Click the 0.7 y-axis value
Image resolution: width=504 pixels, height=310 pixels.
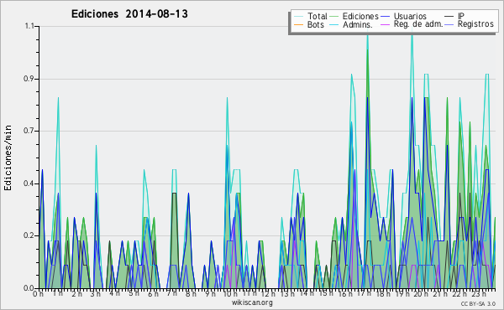pos(29,131)
